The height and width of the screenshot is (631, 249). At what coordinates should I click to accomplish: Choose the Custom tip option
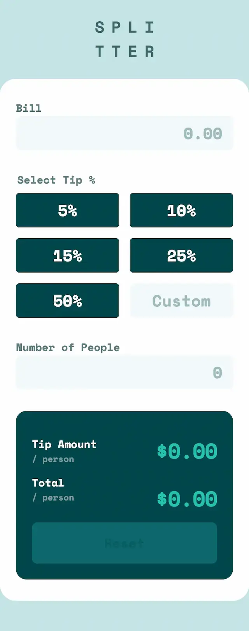click(x=181, y=301)
